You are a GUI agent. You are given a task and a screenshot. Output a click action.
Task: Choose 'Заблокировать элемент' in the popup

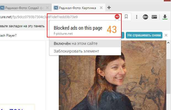point(76,51)
